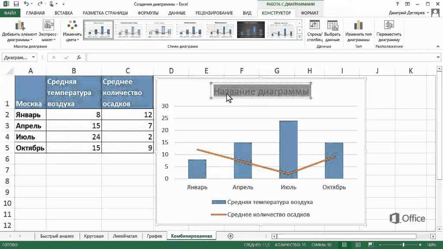The width and height of the screenshot is (443, 249).
Task: Select the July (Июль) bar in chart
Action: (x=289, y=150)
